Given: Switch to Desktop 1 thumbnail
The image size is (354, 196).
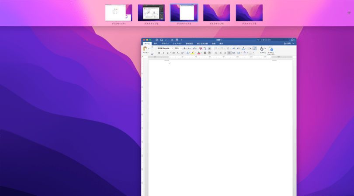Looking at the screenshot, I should pos(118,13).
